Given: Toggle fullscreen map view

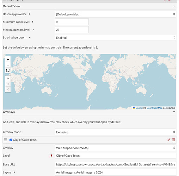Looking at the screenshot, I should [8, 70].
